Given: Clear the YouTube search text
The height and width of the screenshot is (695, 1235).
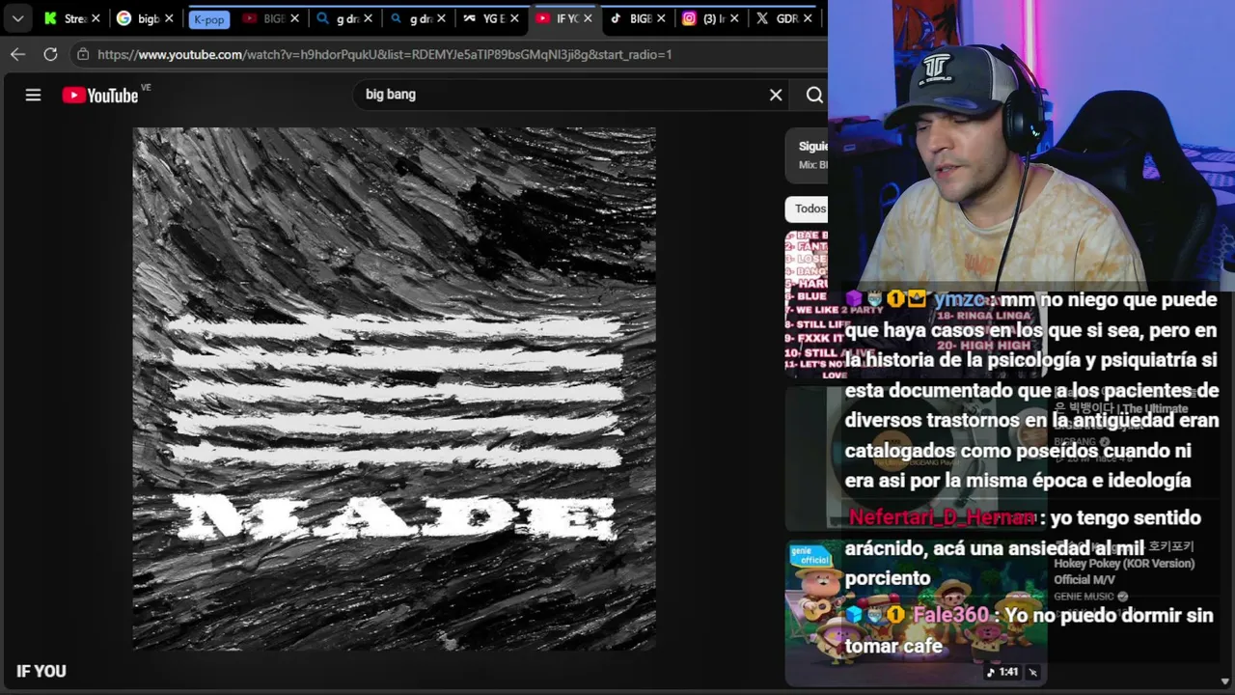Looking at the screenshot, I should [x=776, y=95].
